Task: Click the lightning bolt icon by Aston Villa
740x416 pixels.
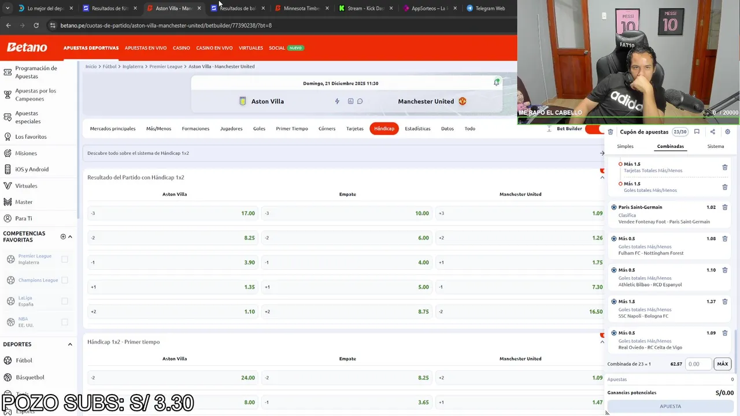Action: tap(337, 101)
